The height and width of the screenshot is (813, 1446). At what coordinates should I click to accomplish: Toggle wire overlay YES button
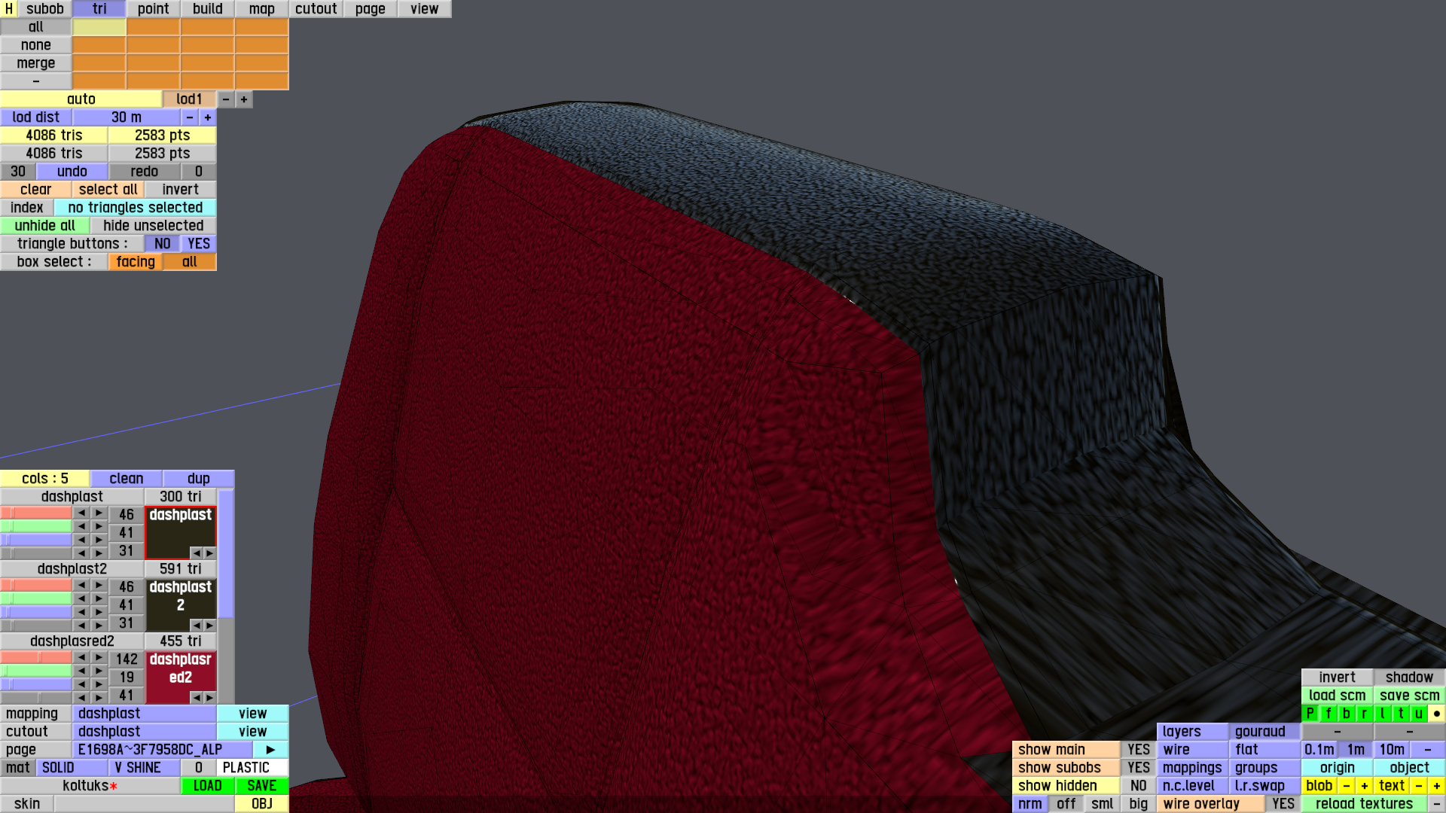click(1283, 803)
